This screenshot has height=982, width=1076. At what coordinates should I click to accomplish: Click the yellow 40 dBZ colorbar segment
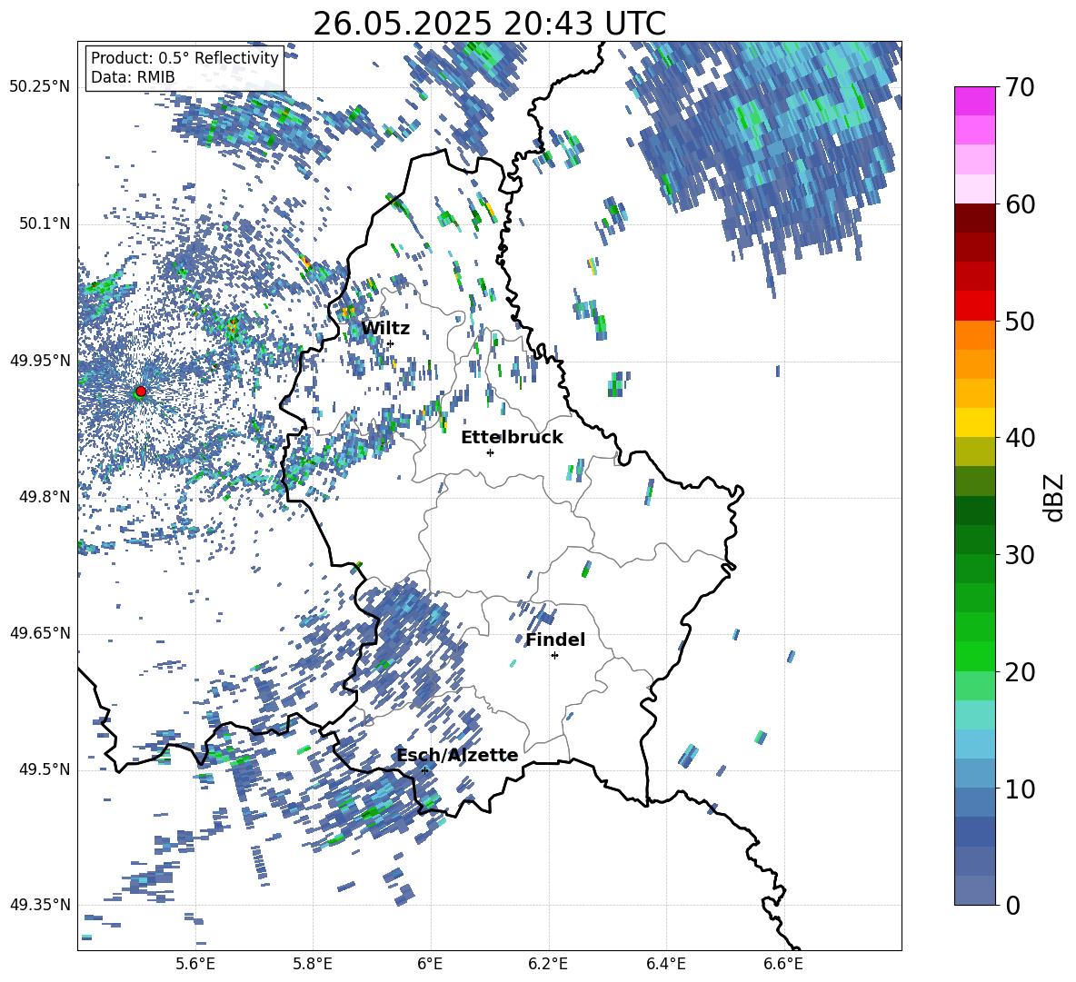coord(974,422)
